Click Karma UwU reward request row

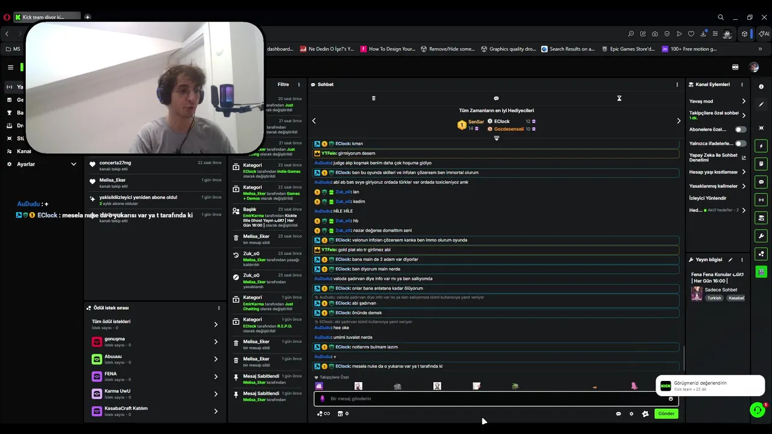click(x=155, y=394)
